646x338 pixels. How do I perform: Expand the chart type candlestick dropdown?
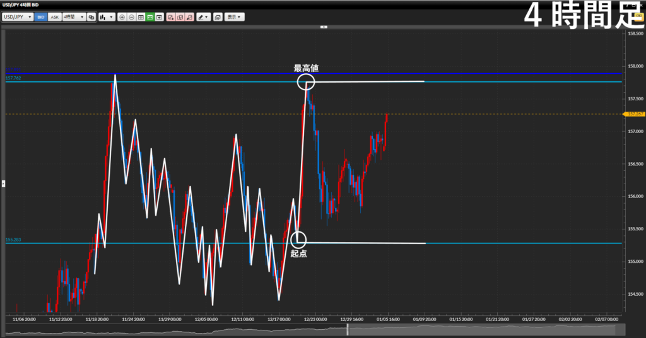[107, 17]
